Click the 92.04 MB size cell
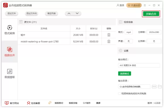 pos(78,41)
